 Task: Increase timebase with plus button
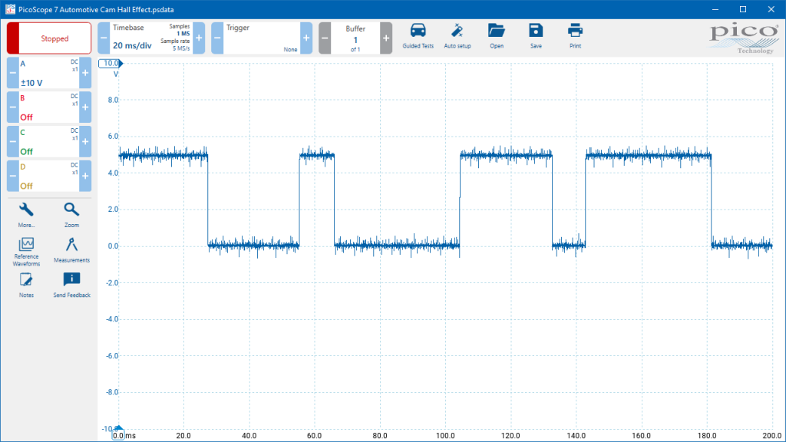click(x=199, y=38)
